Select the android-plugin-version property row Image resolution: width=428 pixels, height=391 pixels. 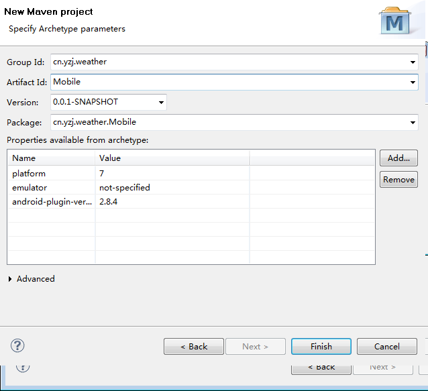[52, 202]
